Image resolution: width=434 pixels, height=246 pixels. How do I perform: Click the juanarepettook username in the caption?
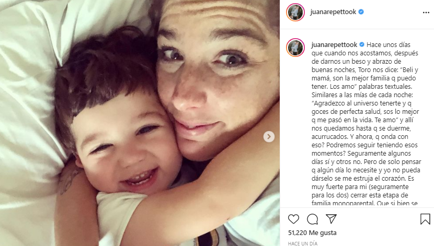pos(334,45)
